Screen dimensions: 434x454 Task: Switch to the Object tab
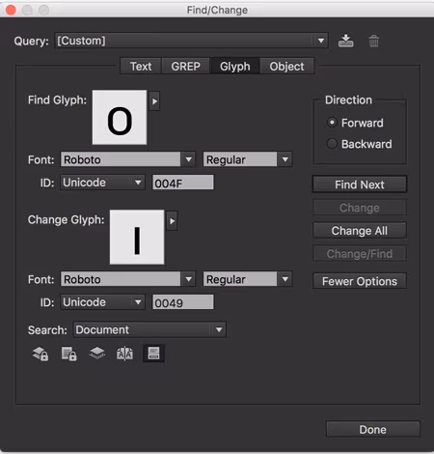click(286, 67)
